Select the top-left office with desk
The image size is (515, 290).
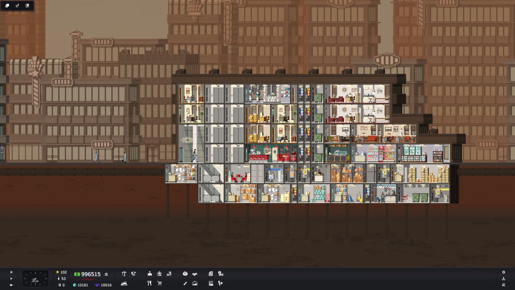[x=191, y=94]
